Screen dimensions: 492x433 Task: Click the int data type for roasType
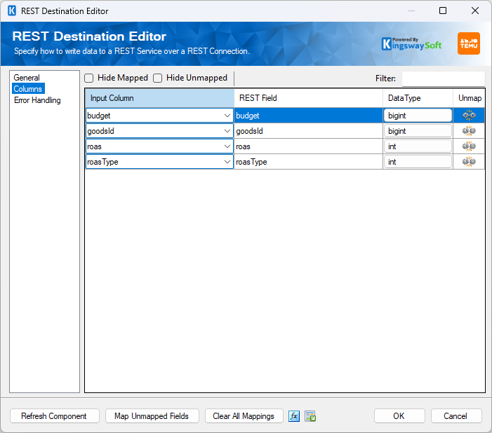coord(418,161)
